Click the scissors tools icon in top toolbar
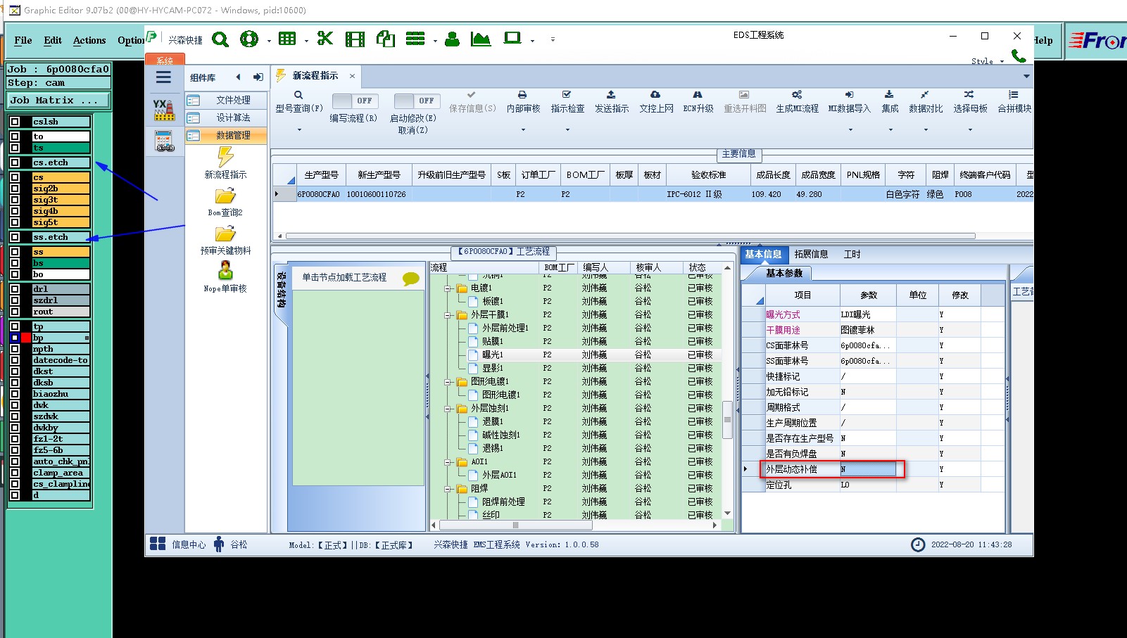This screenshot has height=638, width=1127. point(325,39)
